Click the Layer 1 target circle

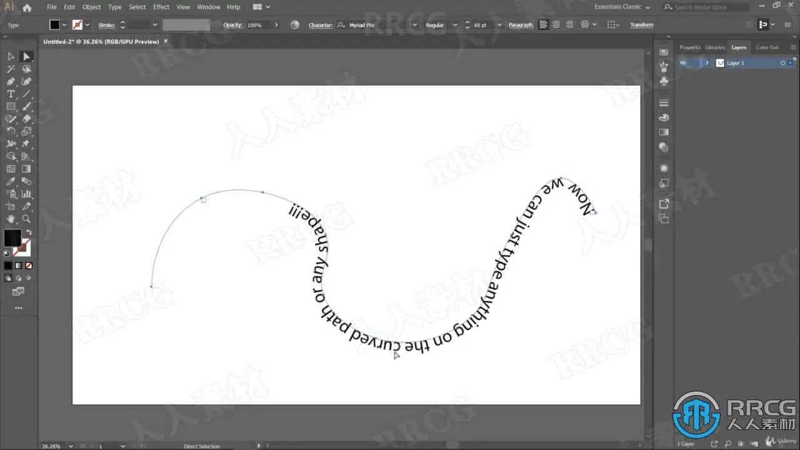tap(782, 63)
